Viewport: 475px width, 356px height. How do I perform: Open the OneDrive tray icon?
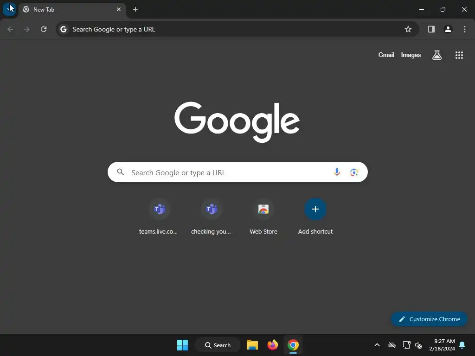pos(392,345)
